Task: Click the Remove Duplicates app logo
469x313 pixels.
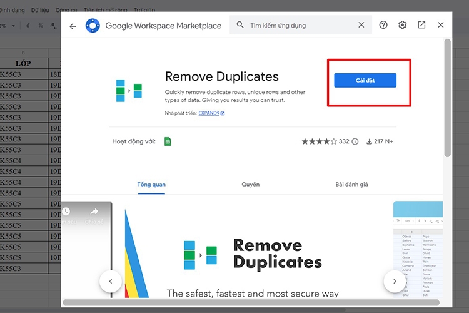Action: [129, 90]
